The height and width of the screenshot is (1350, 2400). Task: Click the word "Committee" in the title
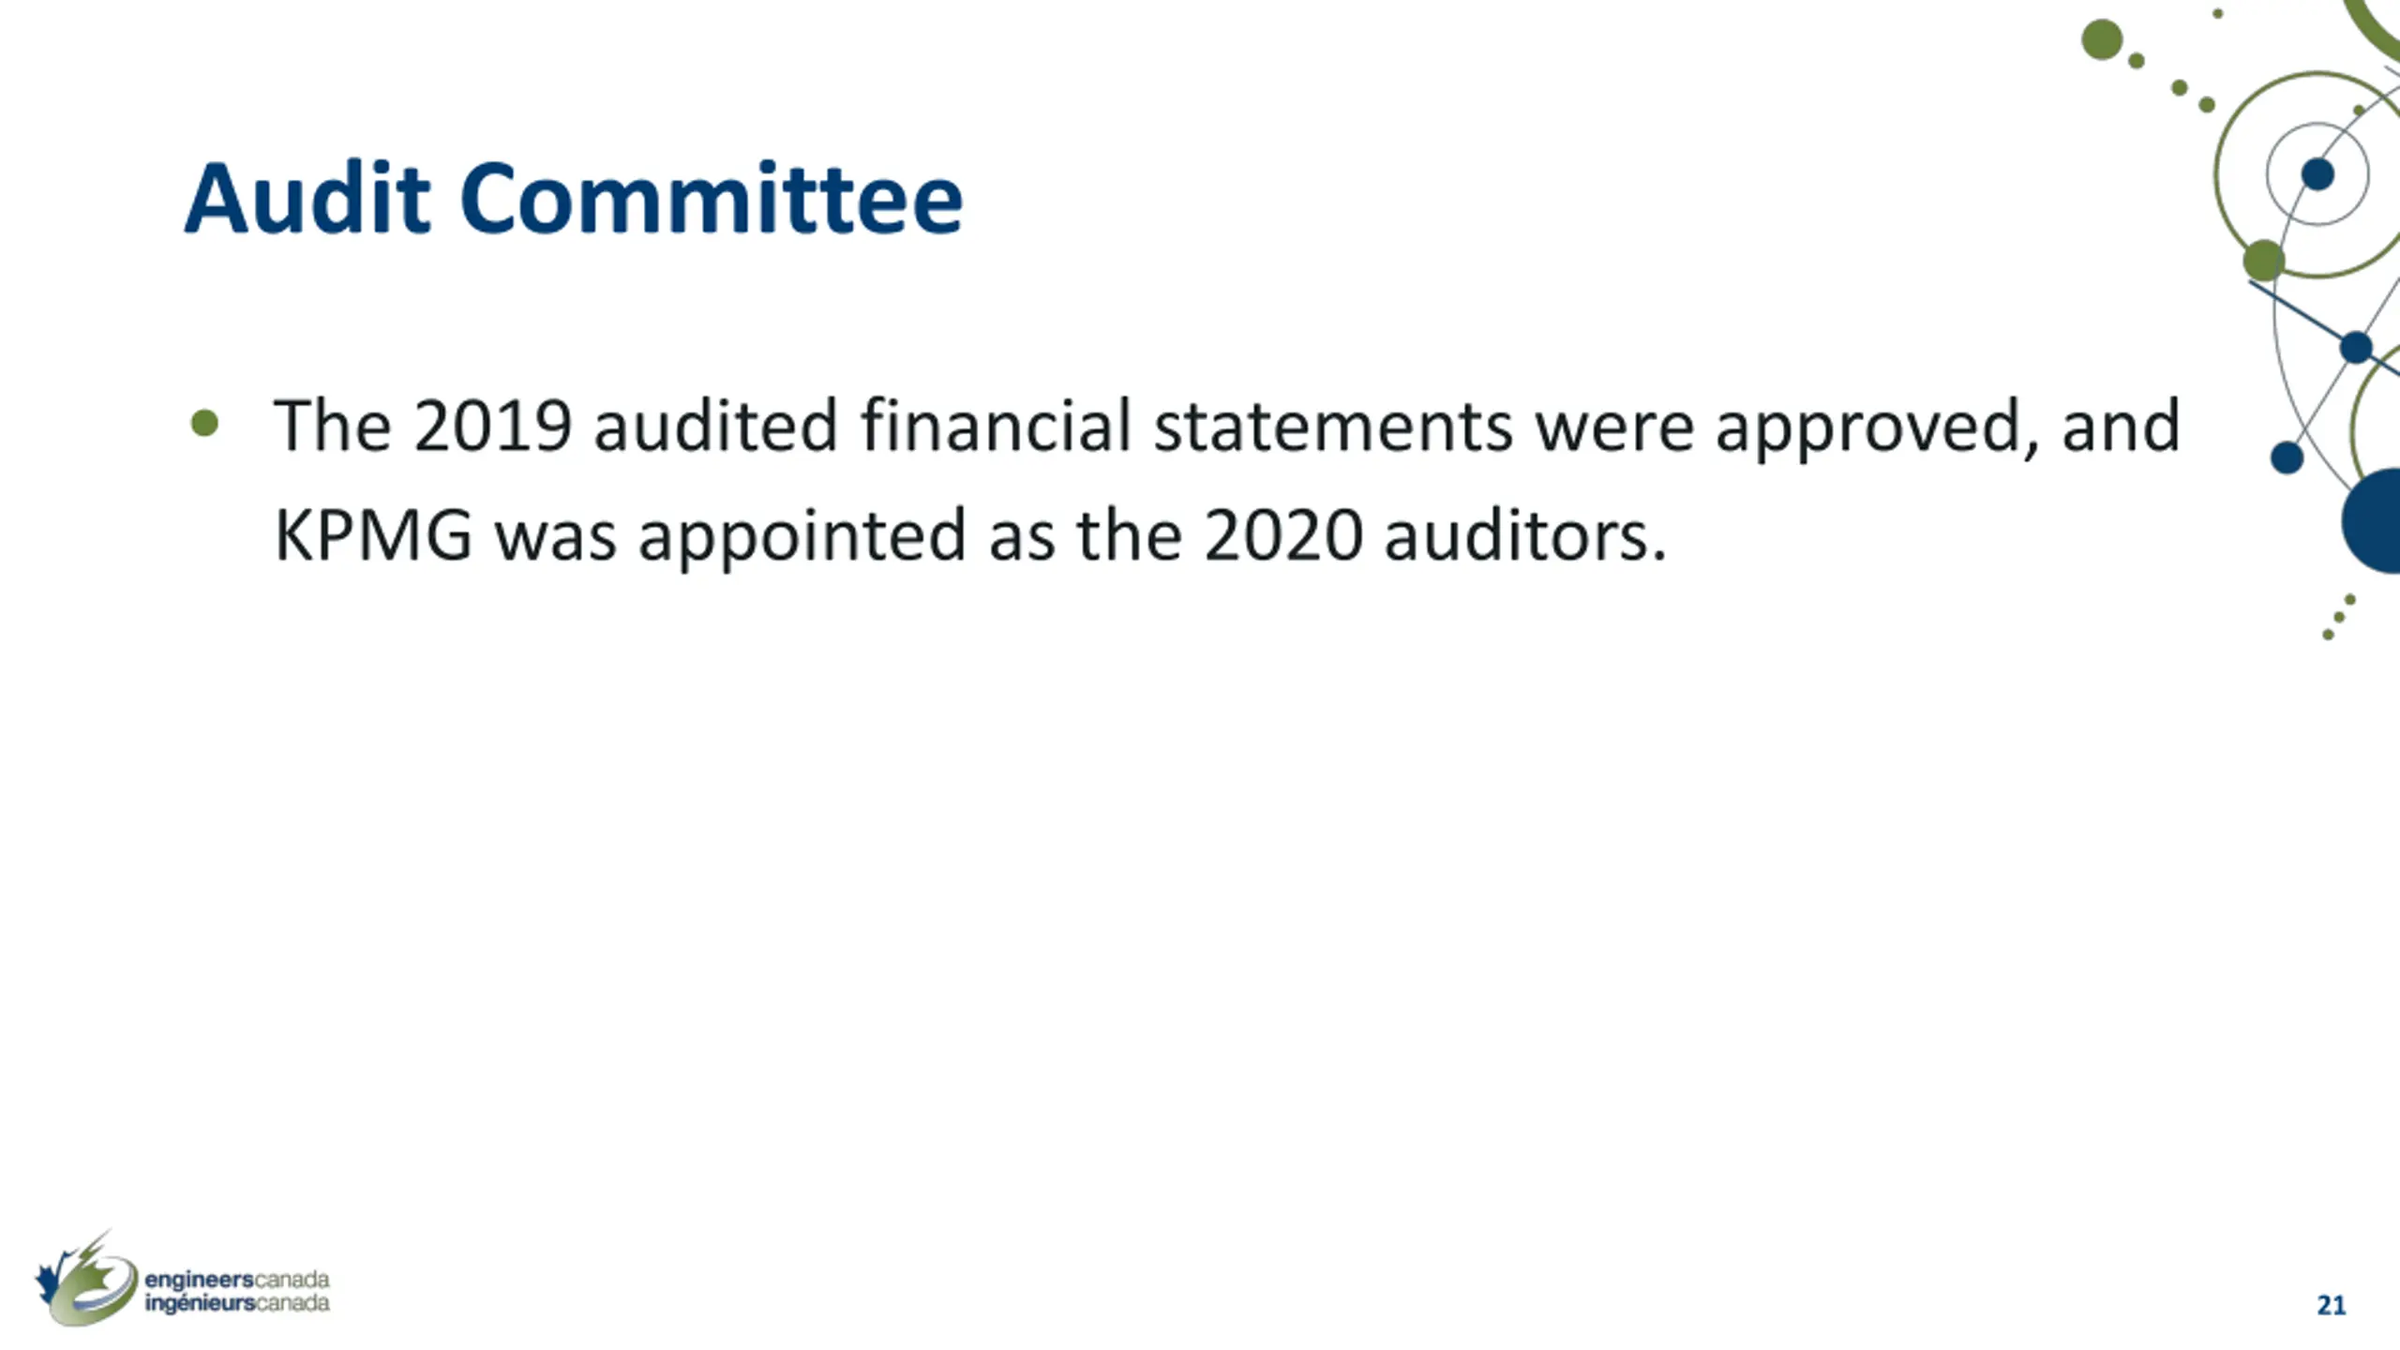click(x=711, y=199)
